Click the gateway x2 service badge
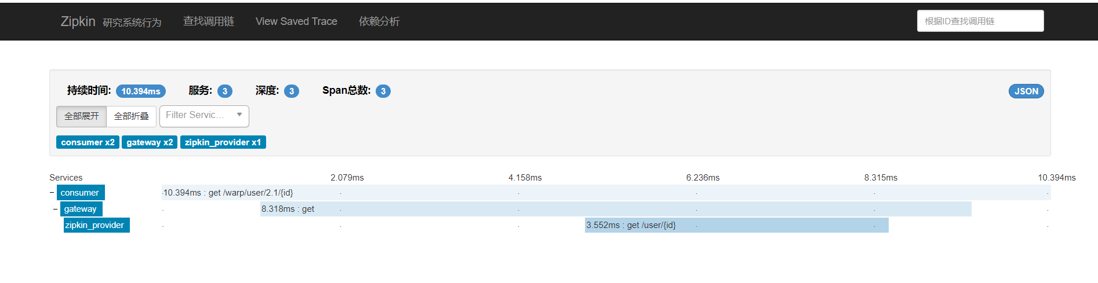 pyautogui.click(x=150, y=142)
